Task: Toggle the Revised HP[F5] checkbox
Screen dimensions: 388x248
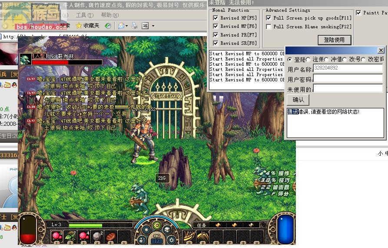Action: click(x=216, y=18)
